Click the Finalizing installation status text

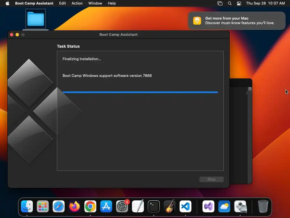click(x=82, y=59)
